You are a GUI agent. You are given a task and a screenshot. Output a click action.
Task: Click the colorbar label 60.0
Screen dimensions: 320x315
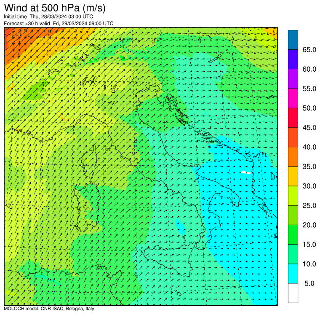[309, 69]
